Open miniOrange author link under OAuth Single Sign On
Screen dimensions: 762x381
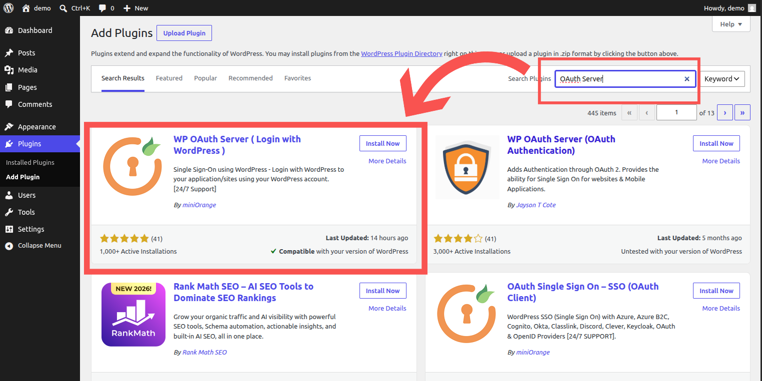tap(533, 352)
